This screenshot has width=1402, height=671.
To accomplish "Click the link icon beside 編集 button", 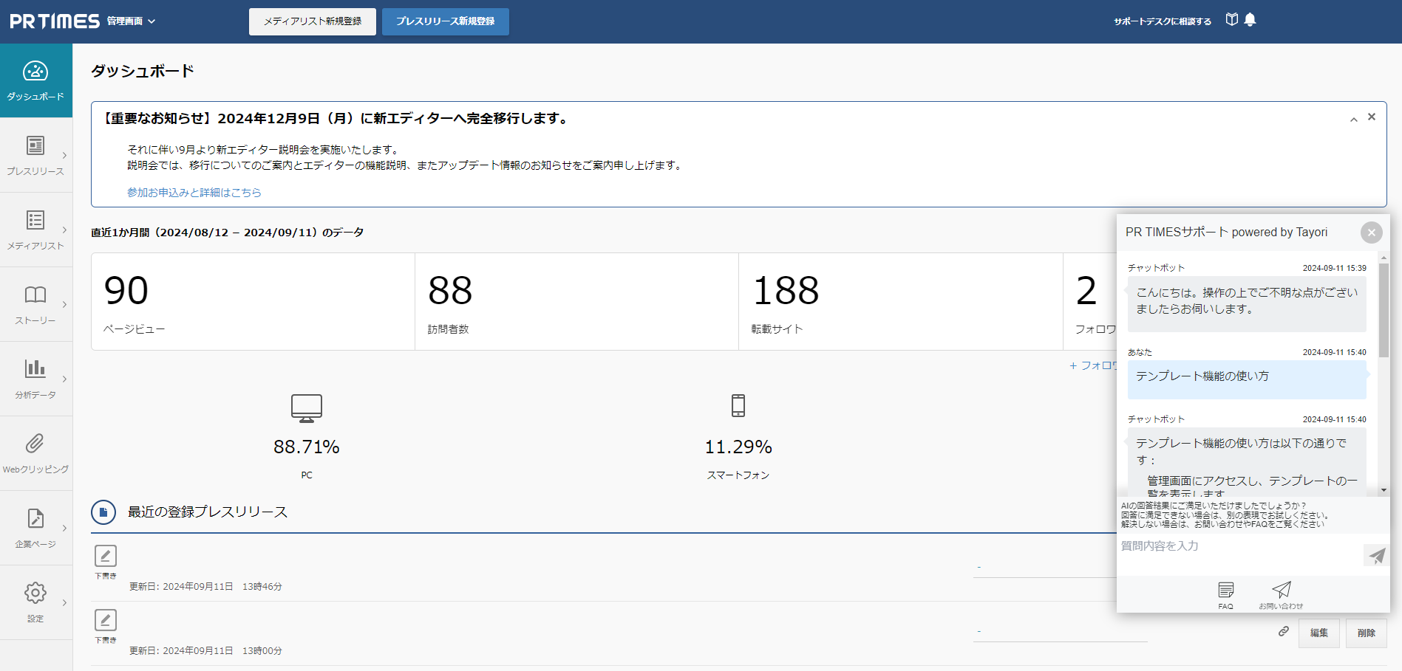I will pos(1284,632).
